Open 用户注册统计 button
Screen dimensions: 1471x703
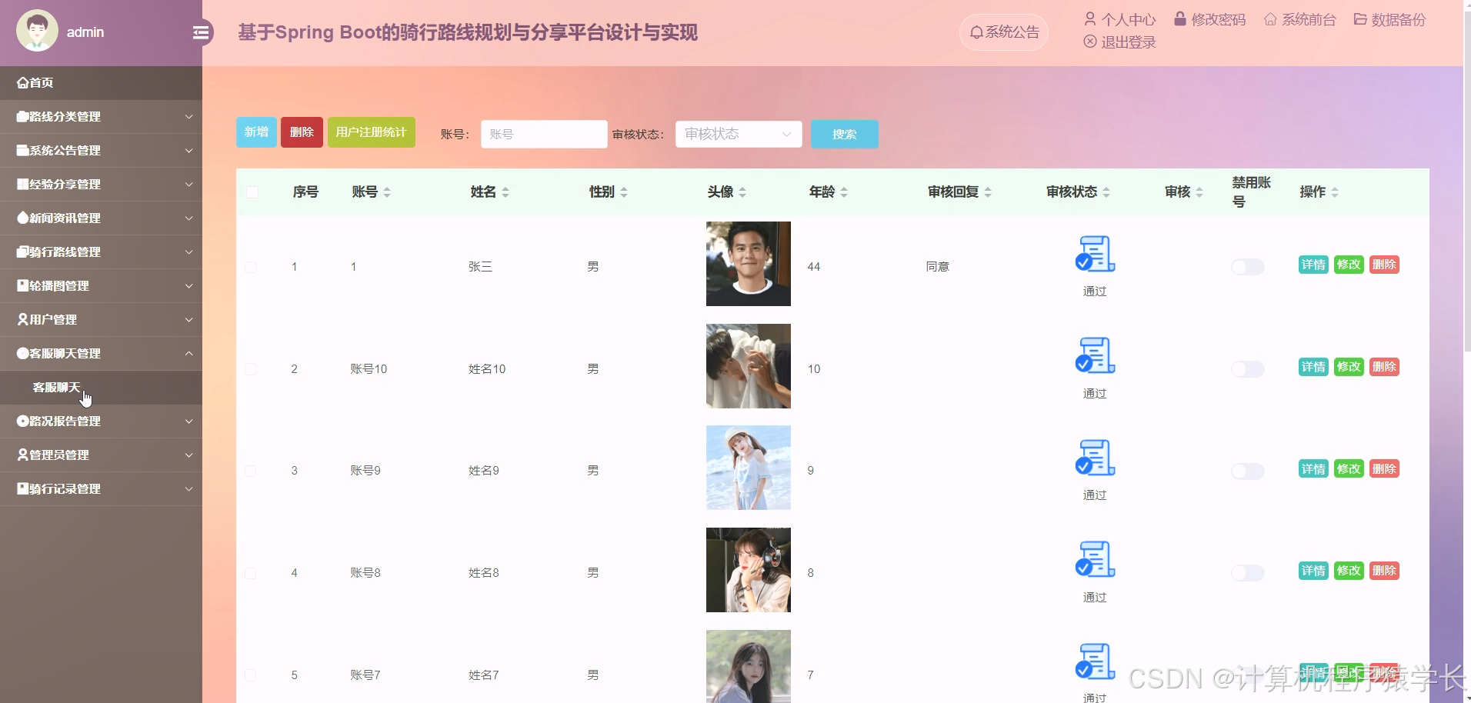coord(372,132)
